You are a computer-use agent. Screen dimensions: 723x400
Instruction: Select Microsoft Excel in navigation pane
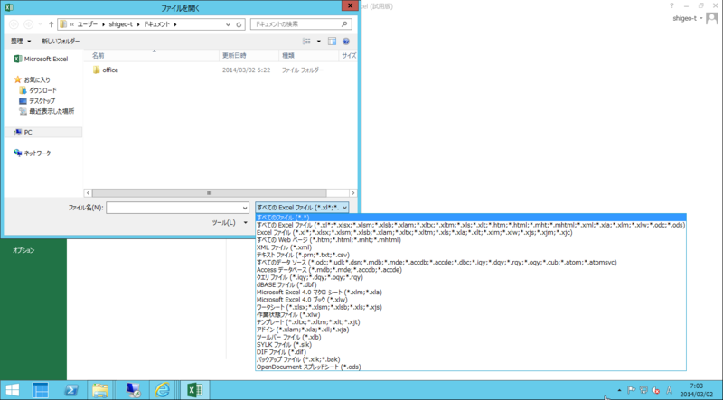coord(41,59)
